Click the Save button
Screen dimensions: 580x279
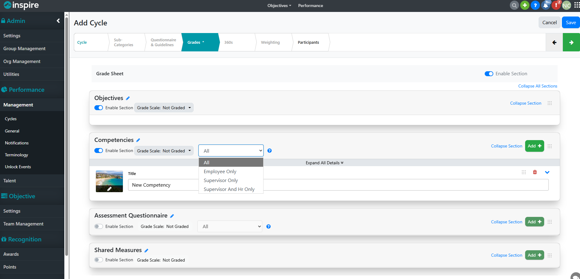[x=571, y=23]
